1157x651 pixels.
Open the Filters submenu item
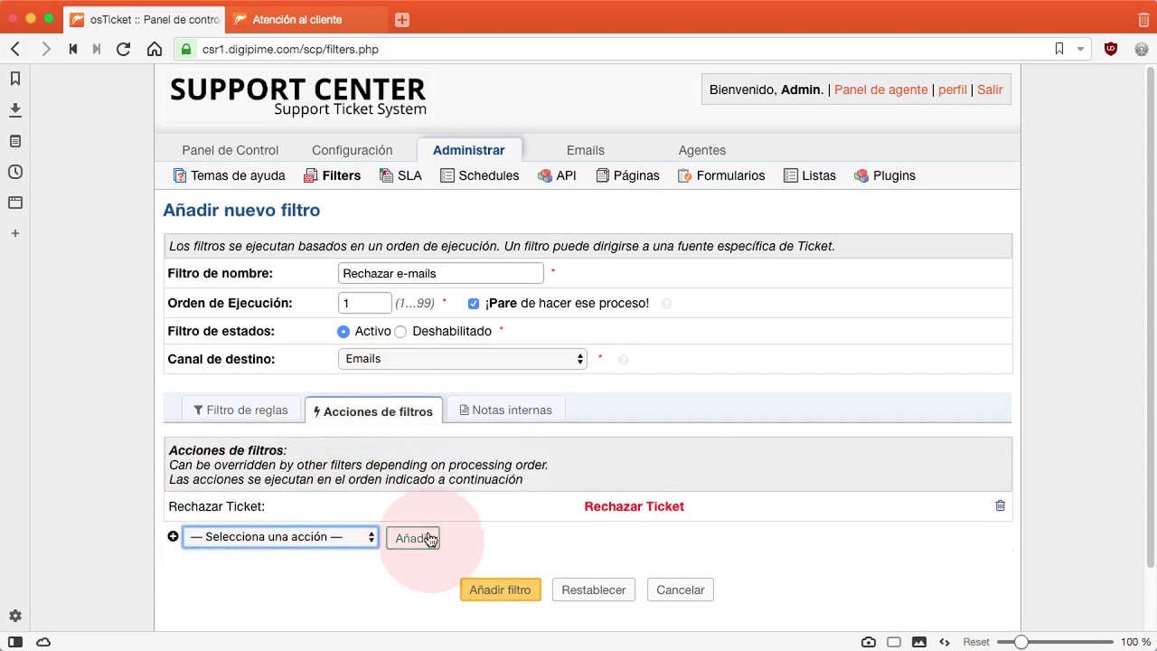tap(333, 175)
